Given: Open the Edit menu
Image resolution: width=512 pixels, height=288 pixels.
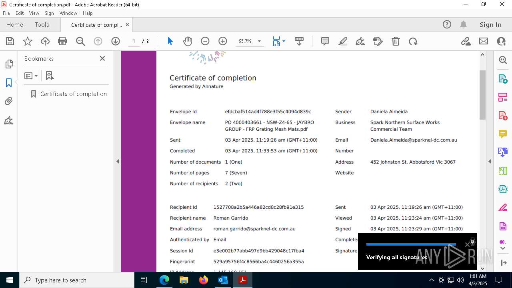Looking at the screenshot, I should (x=20, y=13).
